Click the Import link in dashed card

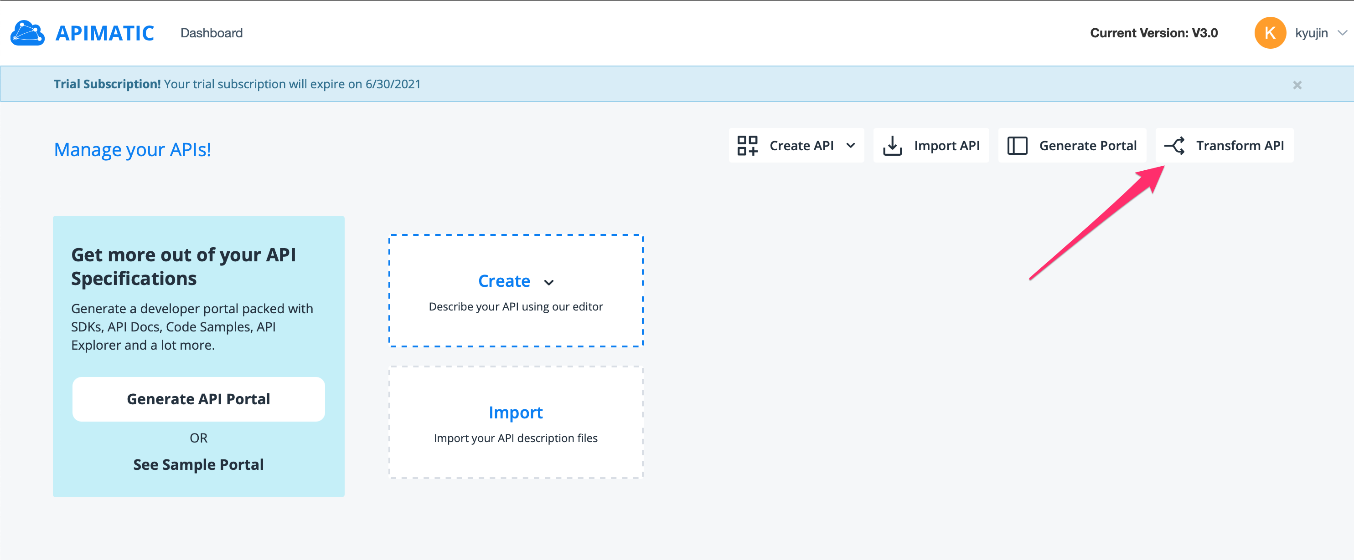point(515,412)
